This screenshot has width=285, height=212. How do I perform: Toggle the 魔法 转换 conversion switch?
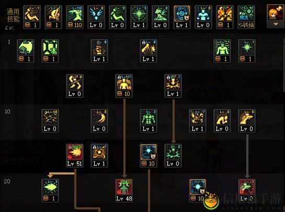pyautogui.click(x=246, y=17)
